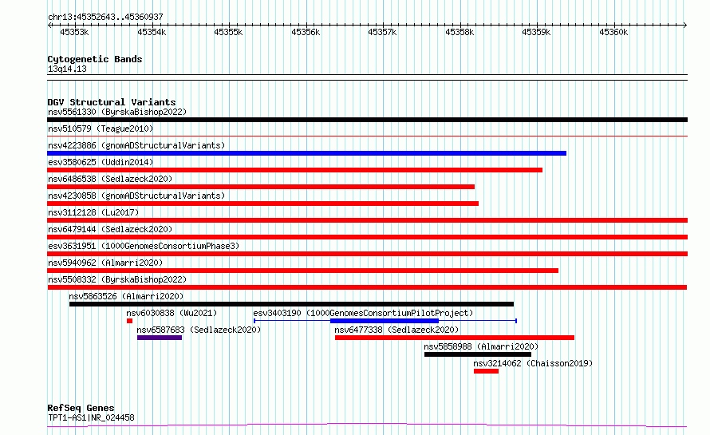Select the purple nsv6587683 variant bar
Viewport: 710px width, 435px height.
tap(160, 338)
